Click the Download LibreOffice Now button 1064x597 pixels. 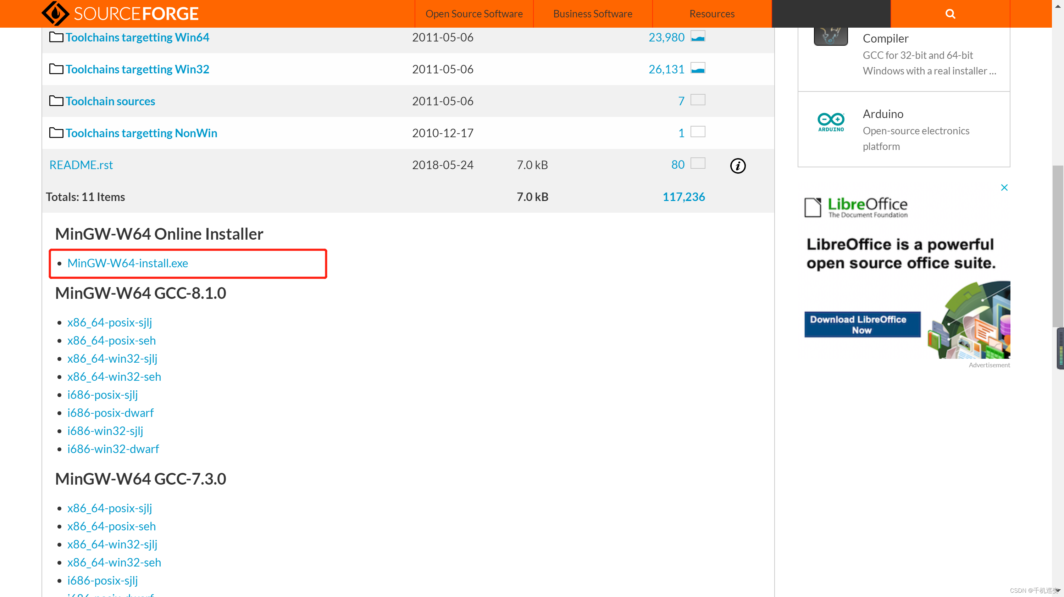[x=862, y=324]
